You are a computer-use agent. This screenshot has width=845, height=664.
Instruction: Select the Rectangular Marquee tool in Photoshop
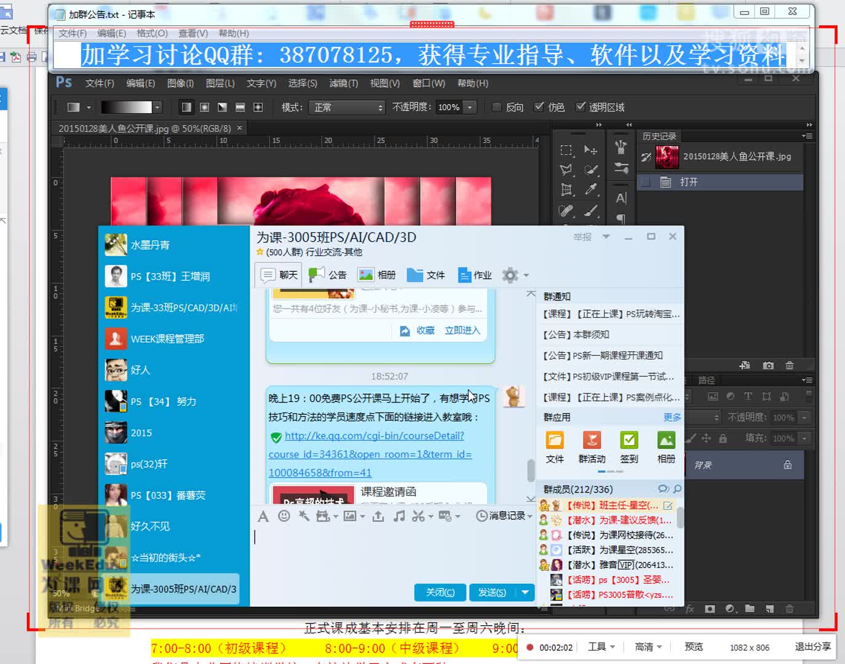pos(566,150)
